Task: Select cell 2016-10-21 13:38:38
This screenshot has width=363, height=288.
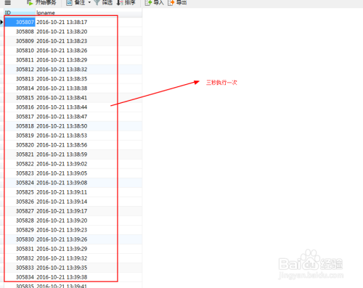Action: point(89,88)
